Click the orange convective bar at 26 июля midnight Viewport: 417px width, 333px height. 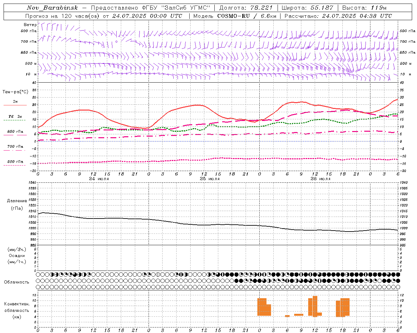point(262,307)
